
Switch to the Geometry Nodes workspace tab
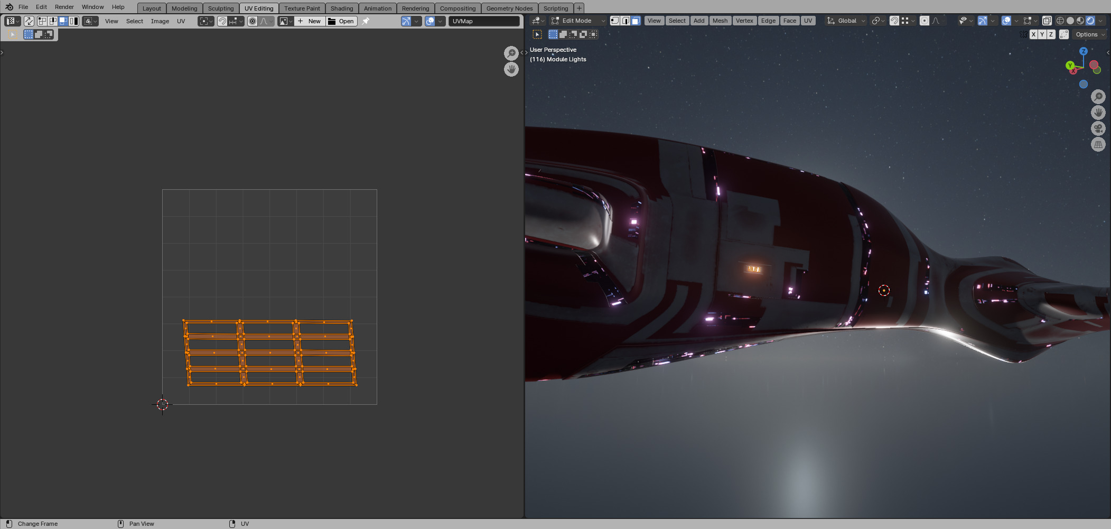509,8
